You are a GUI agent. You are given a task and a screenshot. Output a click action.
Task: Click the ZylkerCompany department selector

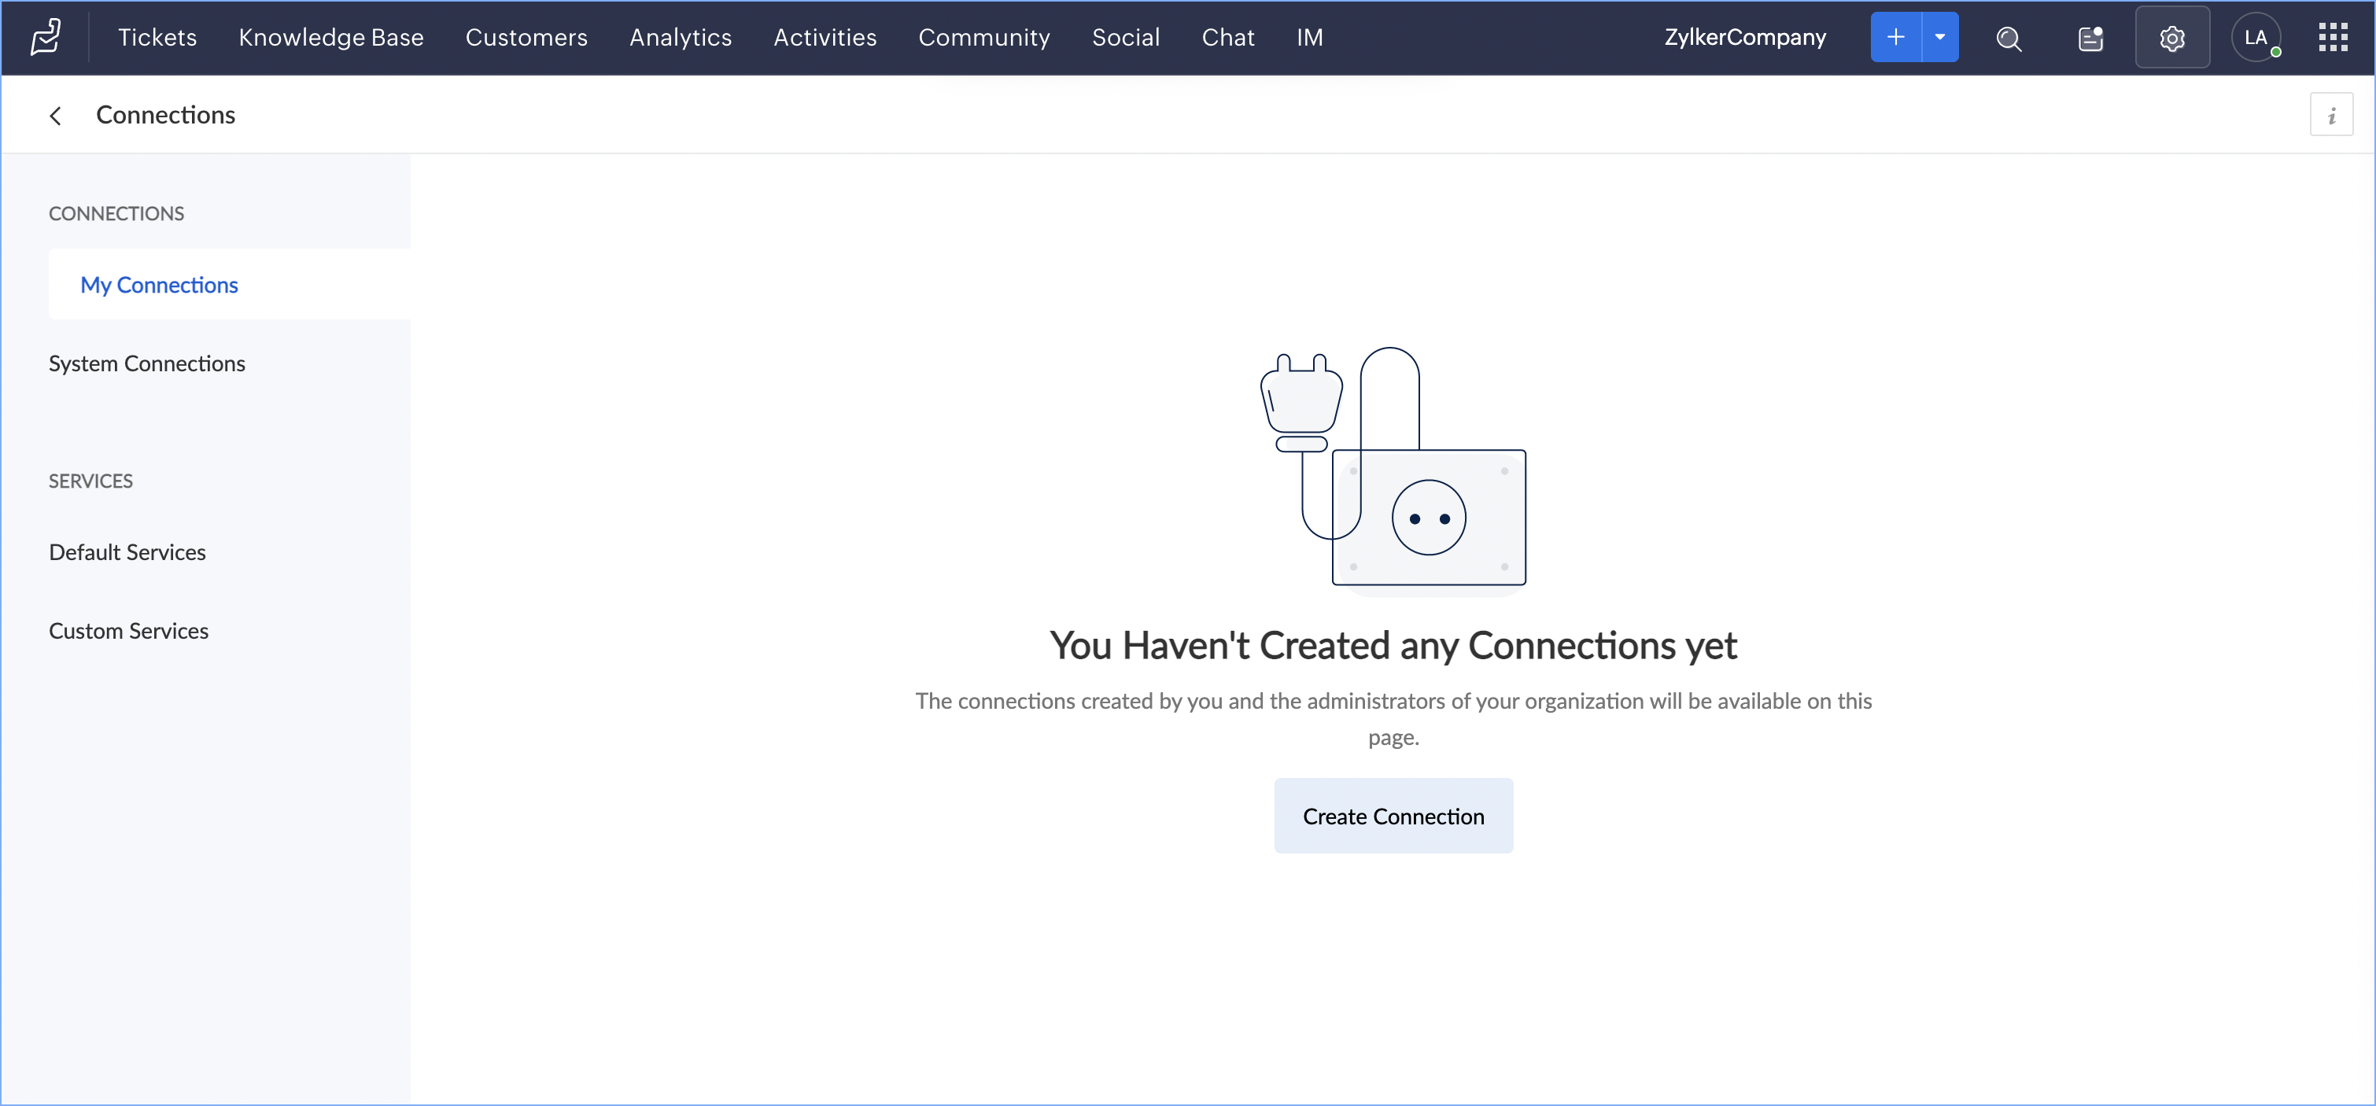click(x=1745, y=37)
